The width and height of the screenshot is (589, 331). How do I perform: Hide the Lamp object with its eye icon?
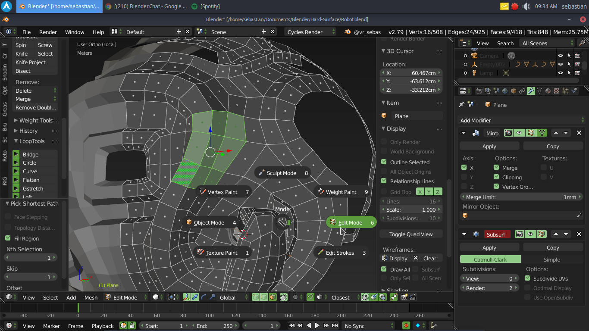pos(560,73)
